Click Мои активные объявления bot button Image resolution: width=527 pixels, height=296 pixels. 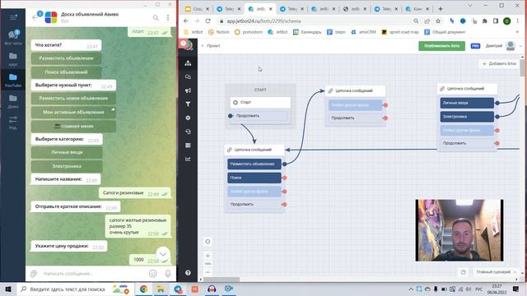click(73, 112)
